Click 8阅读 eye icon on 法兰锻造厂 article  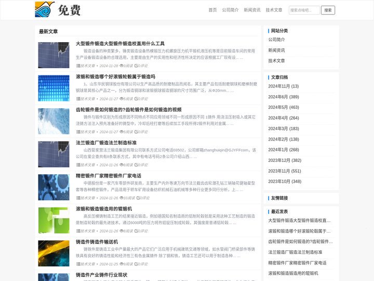121,165
